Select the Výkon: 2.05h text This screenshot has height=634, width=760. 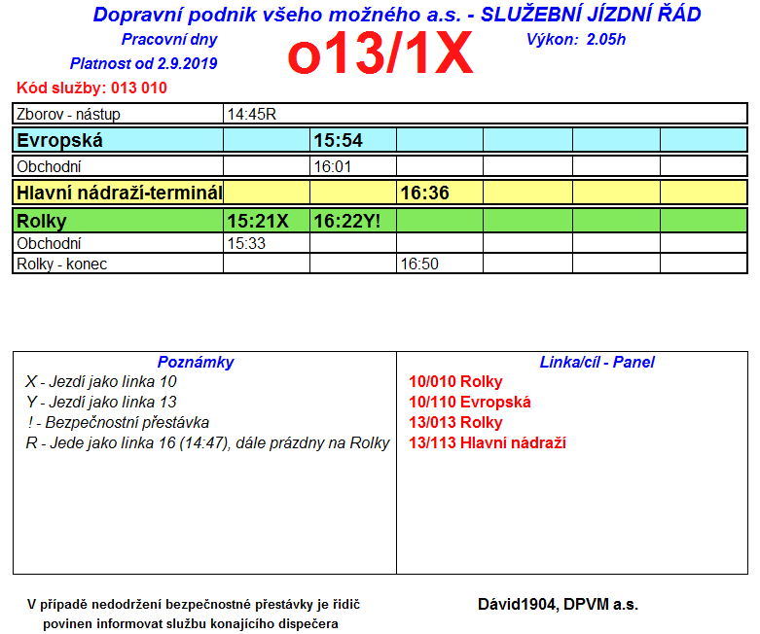pos(576,39)
